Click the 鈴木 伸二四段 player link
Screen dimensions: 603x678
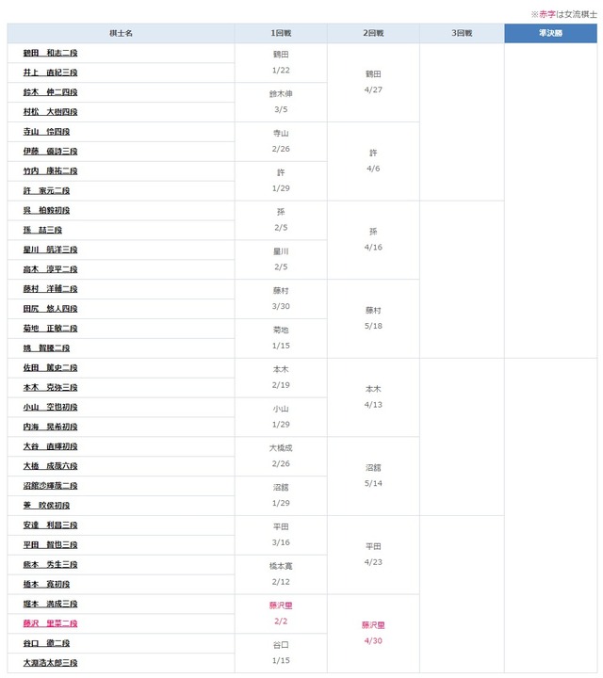click(x=50, y=92)
